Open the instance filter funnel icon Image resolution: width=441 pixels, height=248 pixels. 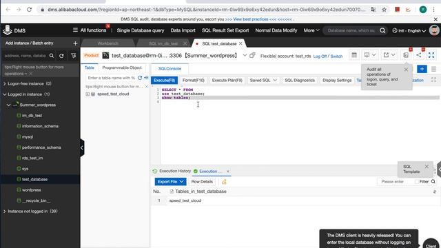click(74, 56)
